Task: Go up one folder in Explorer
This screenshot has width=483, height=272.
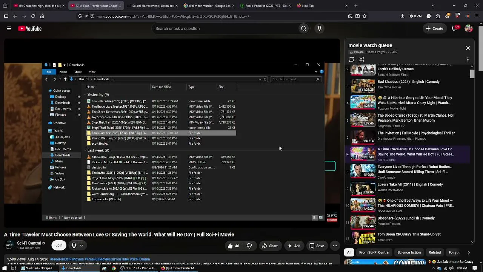Action: 65,79
